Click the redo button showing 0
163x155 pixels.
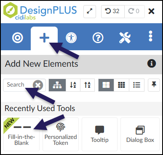point(134,11)
